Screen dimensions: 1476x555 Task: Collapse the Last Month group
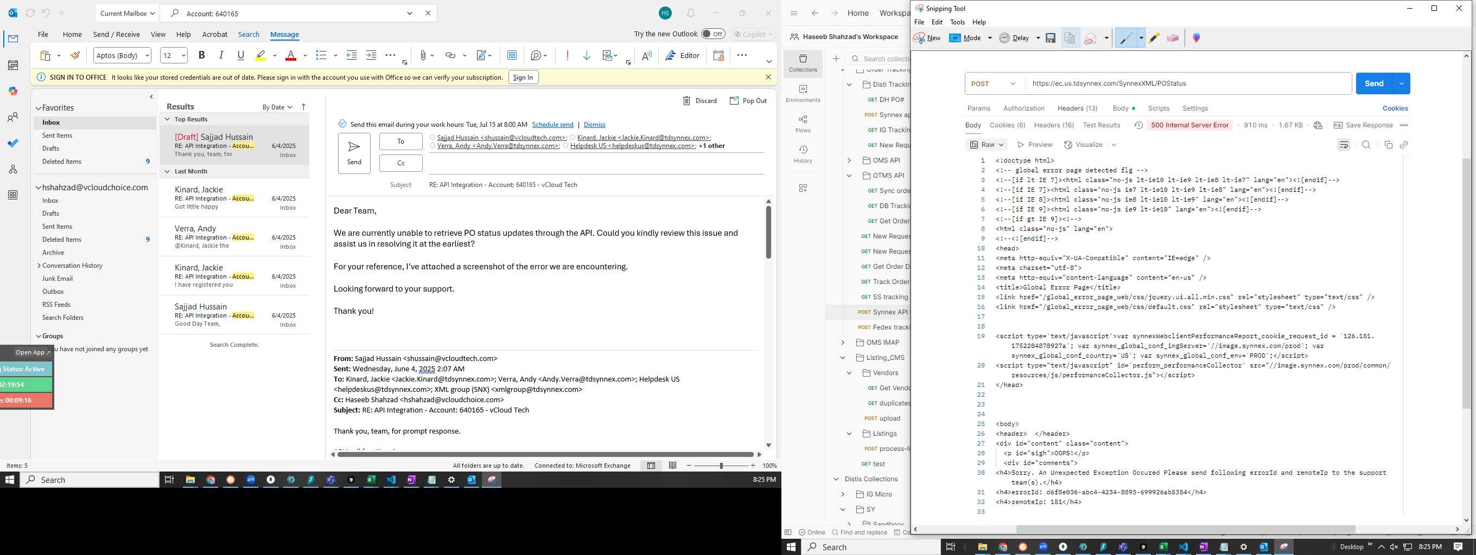[x=167, y=172]
